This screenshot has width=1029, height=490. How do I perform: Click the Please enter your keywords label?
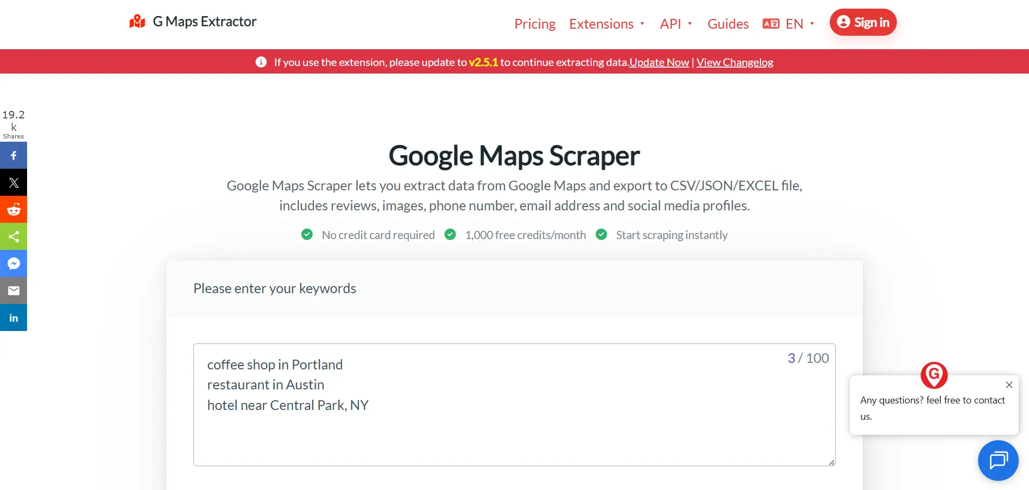275,288
